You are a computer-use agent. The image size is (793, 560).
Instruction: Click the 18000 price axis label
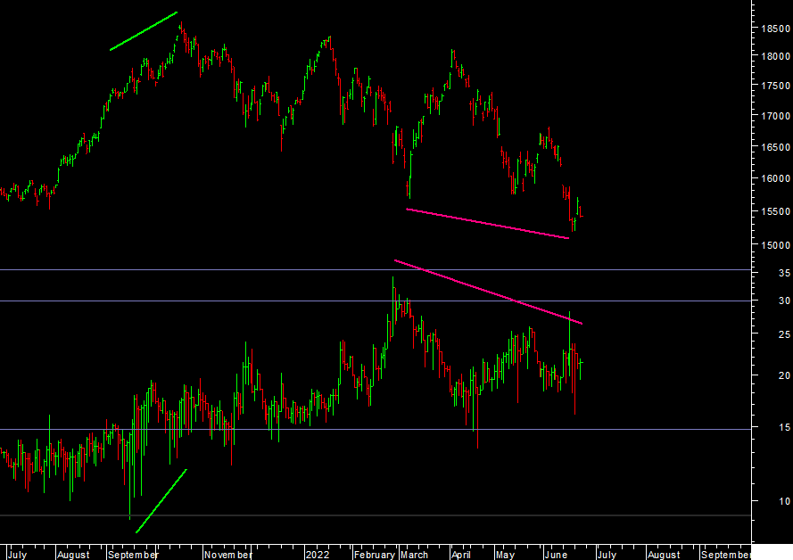[775, 56]
